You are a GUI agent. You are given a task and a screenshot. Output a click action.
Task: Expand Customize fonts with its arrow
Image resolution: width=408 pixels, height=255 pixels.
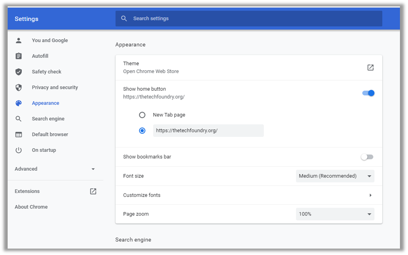tap(370, 195)
